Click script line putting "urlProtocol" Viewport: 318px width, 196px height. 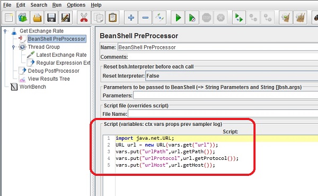click(x=177, y=158)
